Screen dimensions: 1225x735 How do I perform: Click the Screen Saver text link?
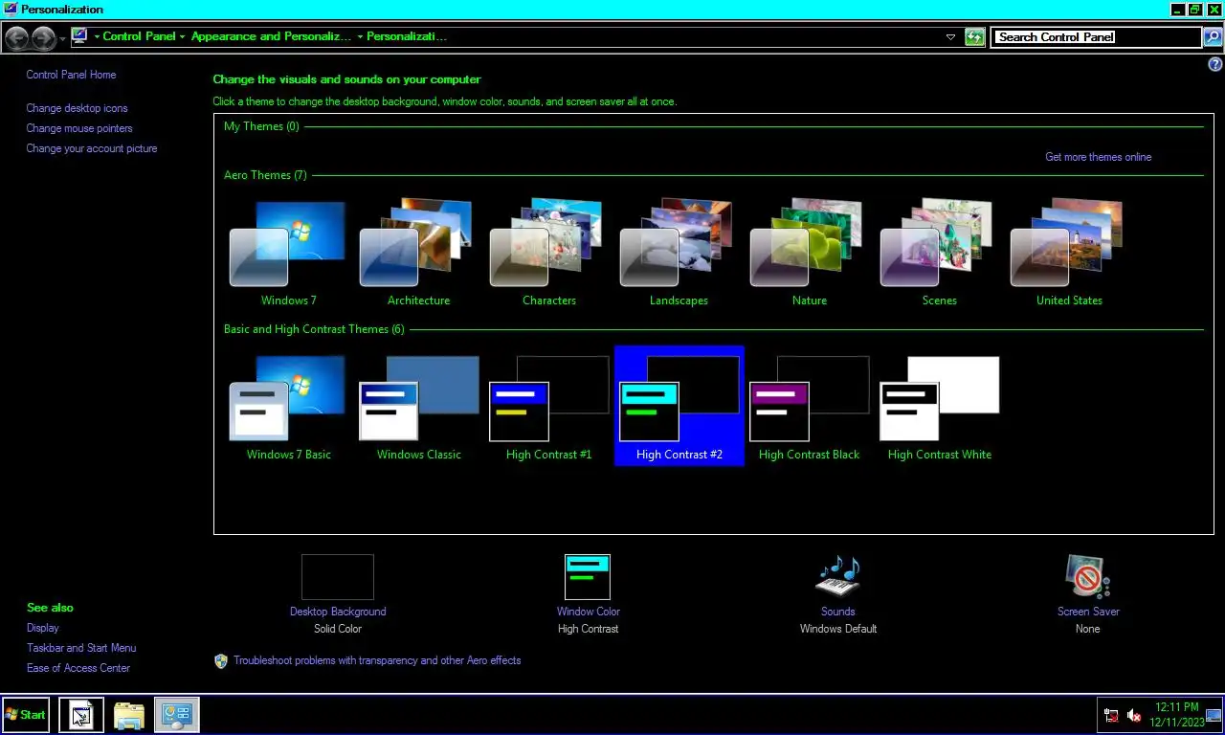point(1088,612)
